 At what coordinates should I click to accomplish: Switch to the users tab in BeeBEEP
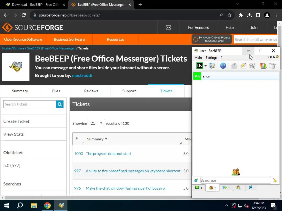pos(212,188)
